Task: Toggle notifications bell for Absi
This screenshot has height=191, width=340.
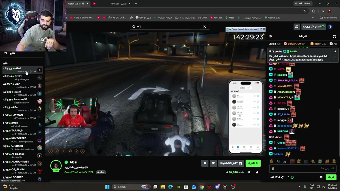Action: 205,163
